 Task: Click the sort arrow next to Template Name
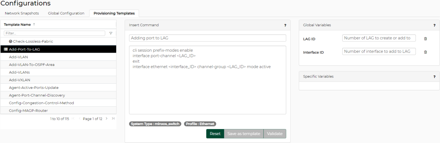pyautogui.click(x=34, y=25)
